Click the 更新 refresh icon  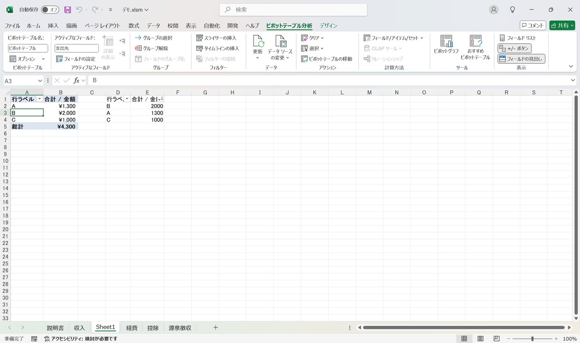tap(258, 42)
